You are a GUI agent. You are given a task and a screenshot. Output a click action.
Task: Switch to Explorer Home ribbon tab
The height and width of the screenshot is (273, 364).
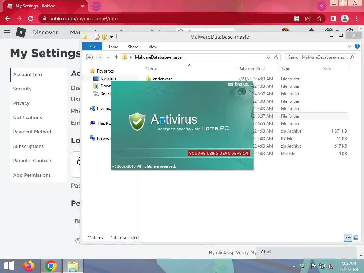113,47
